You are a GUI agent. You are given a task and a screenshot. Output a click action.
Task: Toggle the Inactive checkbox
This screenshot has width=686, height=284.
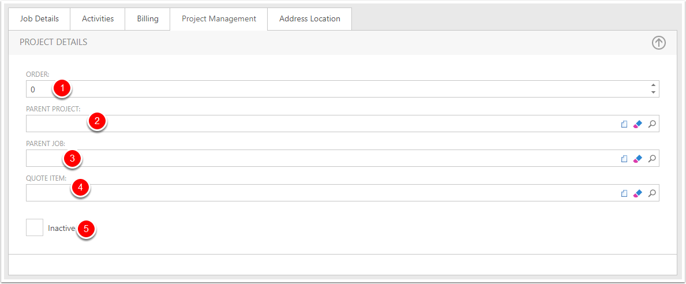[35, 227]
